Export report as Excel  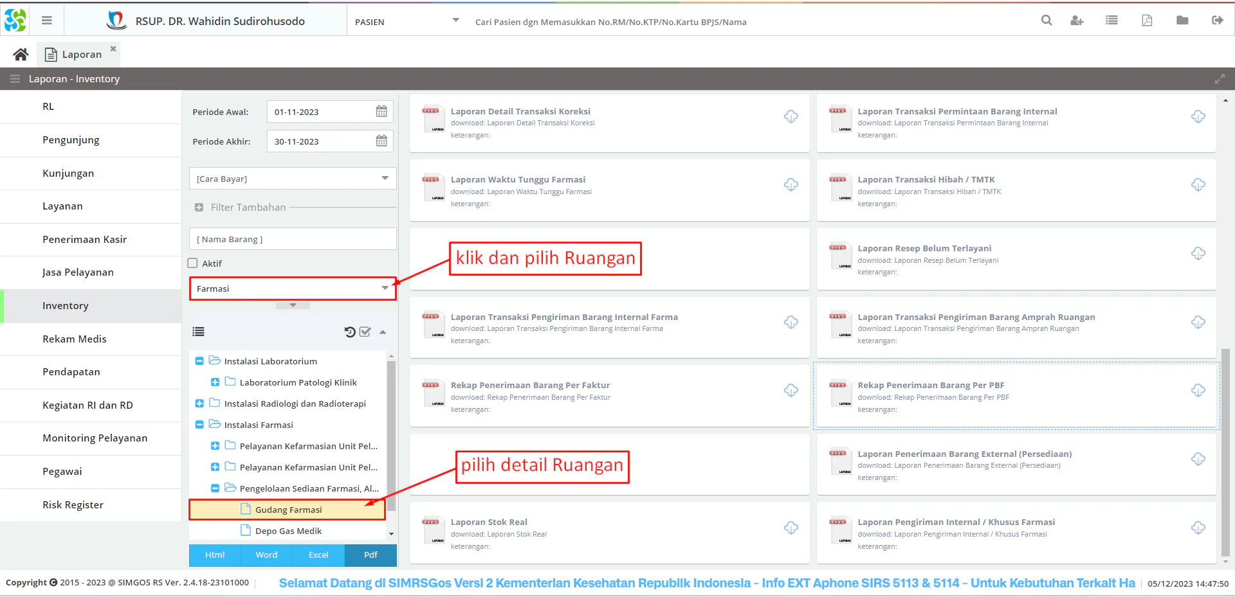(318, 555)
